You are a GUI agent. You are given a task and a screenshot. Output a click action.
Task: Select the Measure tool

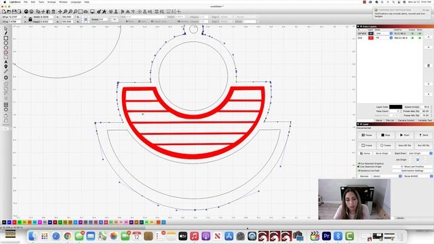[x=6, y=72]
